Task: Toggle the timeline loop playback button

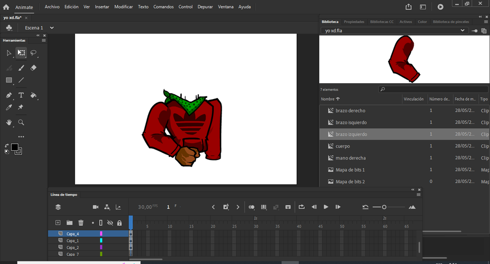Action: 301,207
